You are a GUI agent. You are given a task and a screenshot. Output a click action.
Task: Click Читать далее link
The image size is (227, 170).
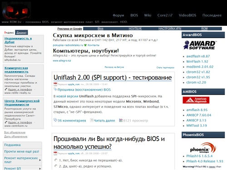tap(104, 121)
